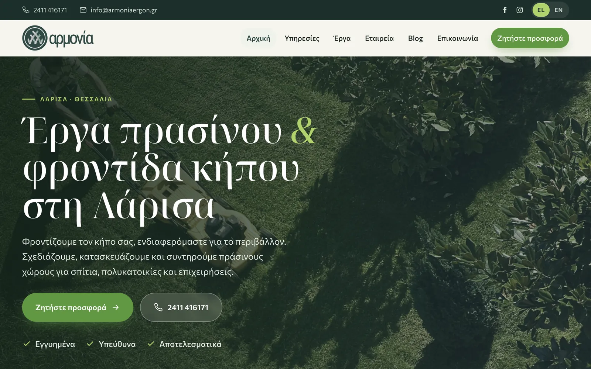Click hero 2411 416171 call button

(181, 307)
